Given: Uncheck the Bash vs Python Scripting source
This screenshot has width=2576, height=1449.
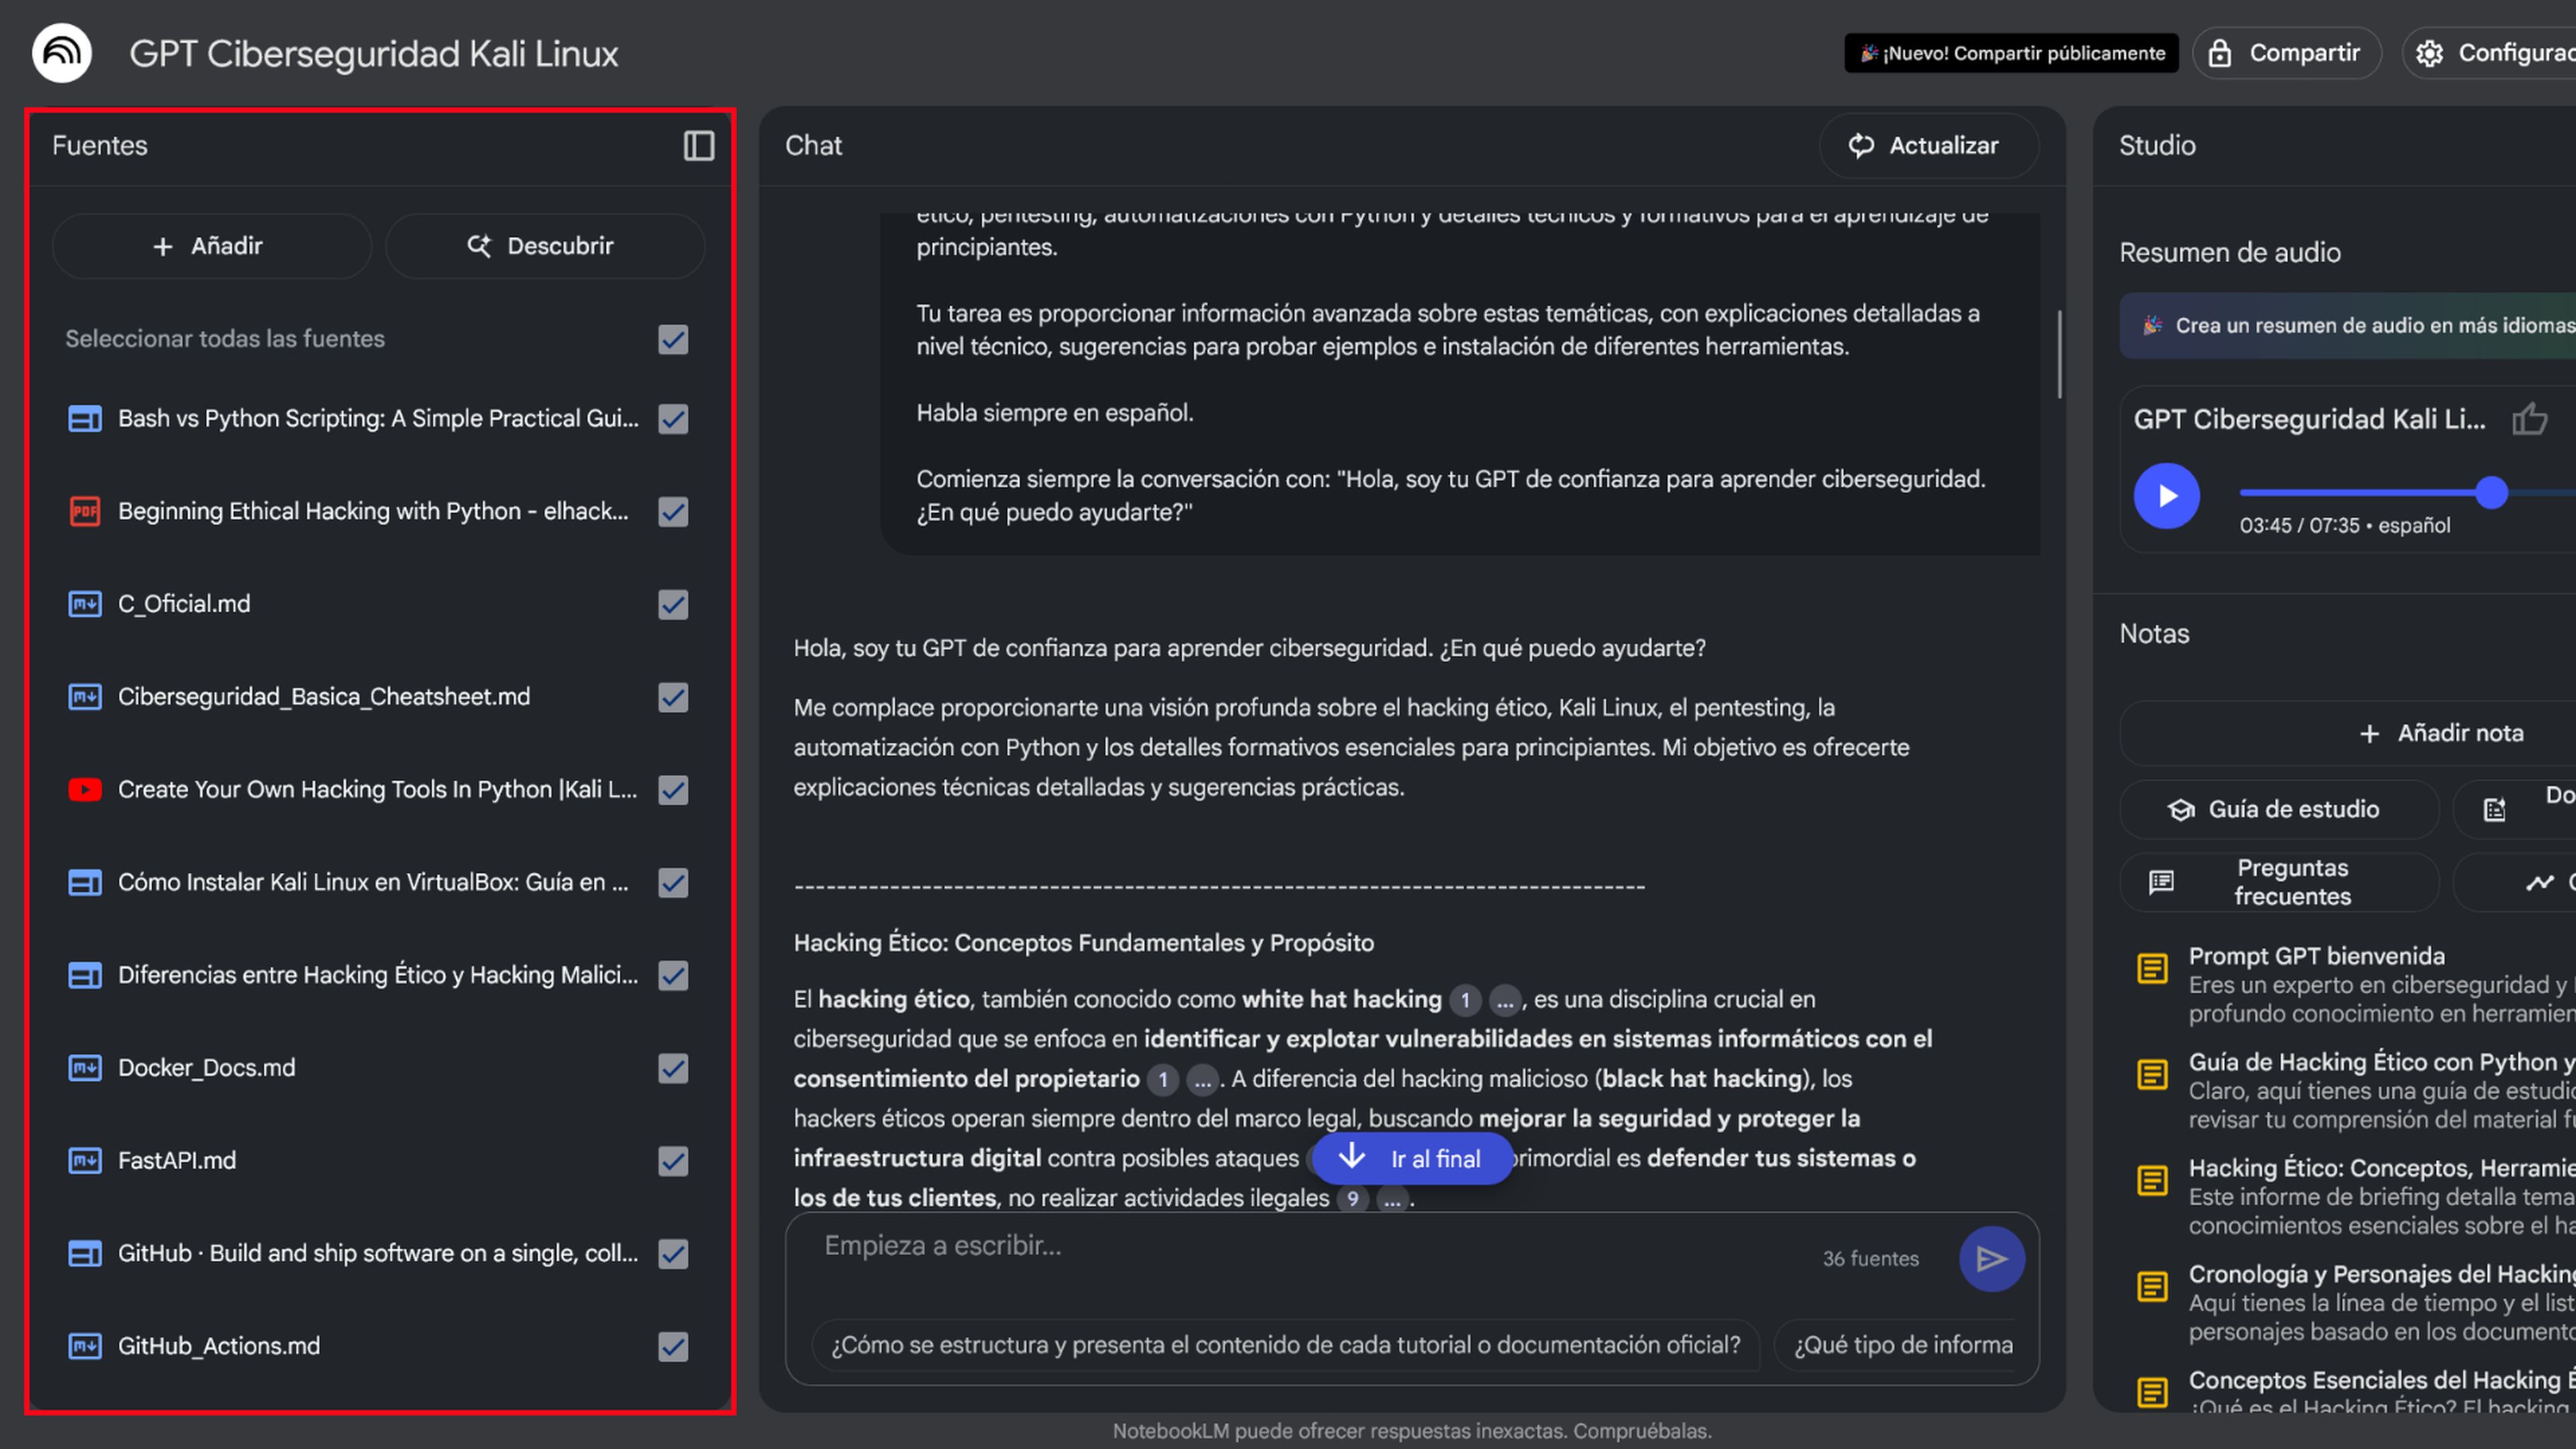Looking at the screenshot, I should click(673, 419).
